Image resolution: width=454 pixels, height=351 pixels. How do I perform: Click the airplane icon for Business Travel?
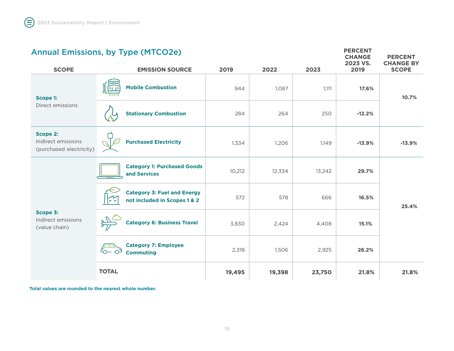click(111, 222)
